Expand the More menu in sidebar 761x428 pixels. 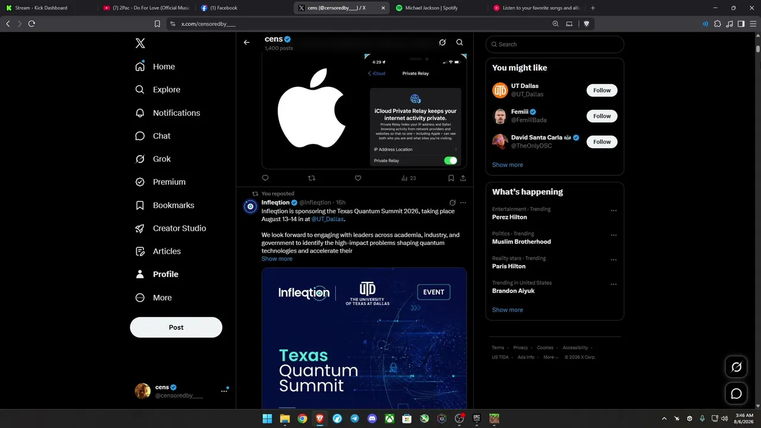click(153, 297)
